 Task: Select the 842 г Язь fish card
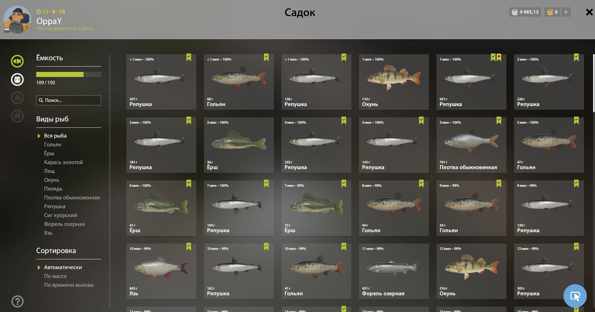[161, 271]
